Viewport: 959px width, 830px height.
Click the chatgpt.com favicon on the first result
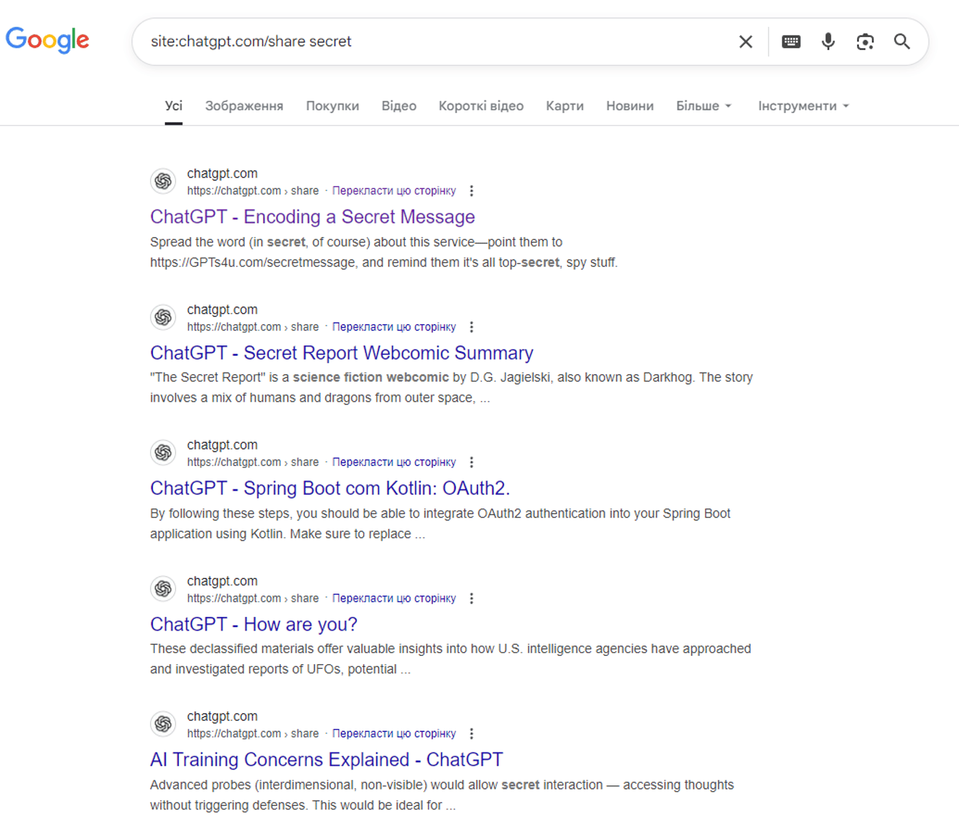[162, 181]
